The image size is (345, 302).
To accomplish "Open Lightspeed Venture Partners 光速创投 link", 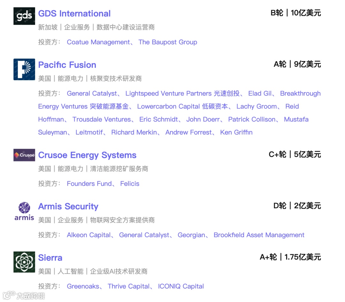I will [182, 93].
